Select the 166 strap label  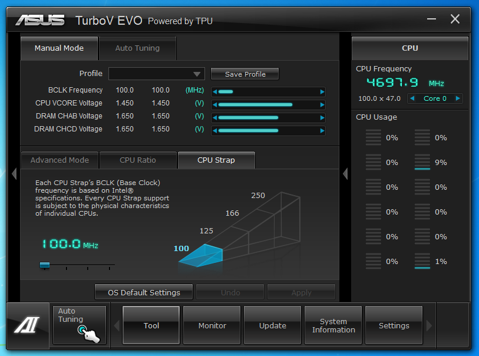[232, 213]
